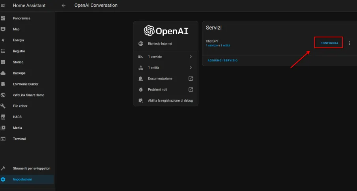Viewport: 357px width, 191px height.
Task: Click the 1 entità row text
Action: click(x=153, y=67)
